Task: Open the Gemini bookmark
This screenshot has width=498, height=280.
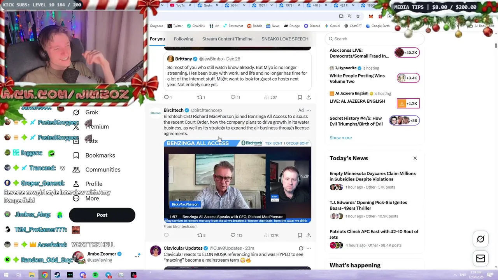Action: [332, 26]
